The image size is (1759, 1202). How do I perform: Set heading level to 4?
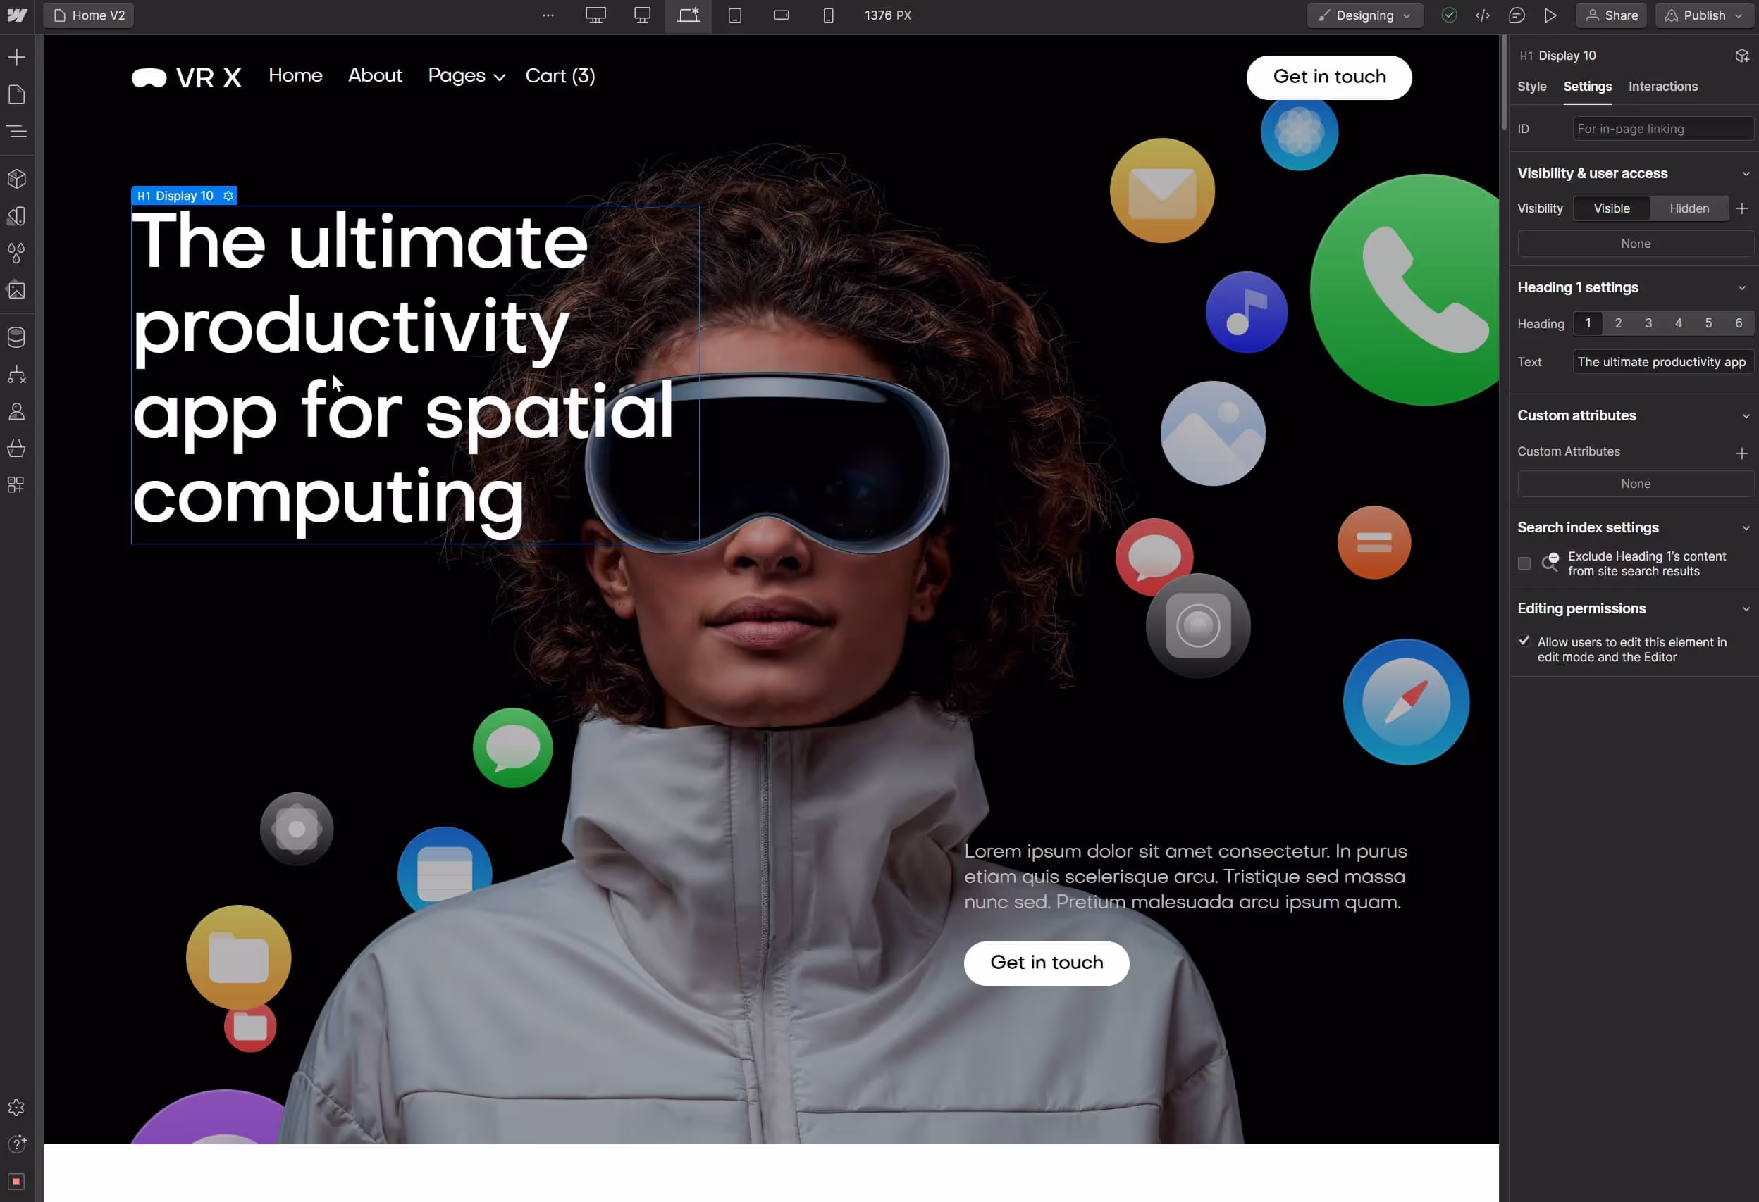point(1679,323)
